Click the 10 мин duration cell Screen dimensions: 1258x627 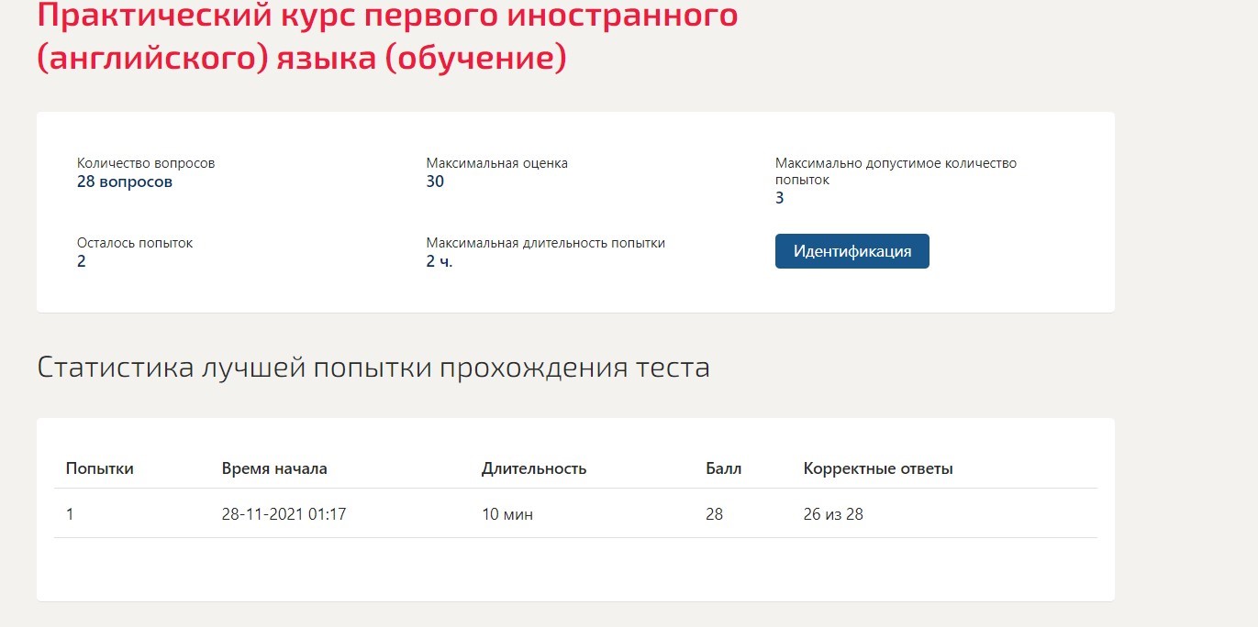pyautogui.click(x=507, y=514)
